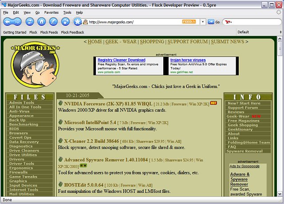Click the vertical scrollbar down arrow

[x=280, y=192]
